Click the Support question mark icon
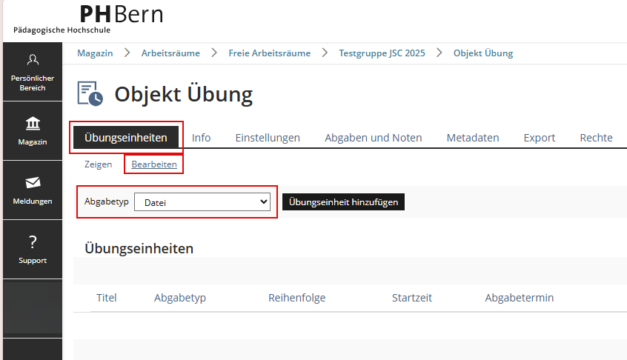Viewport: 627px width, 360px height. [x=33, y=242]
